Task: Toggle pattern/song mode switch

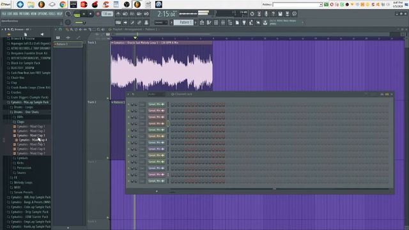Action: click(77, 14)
